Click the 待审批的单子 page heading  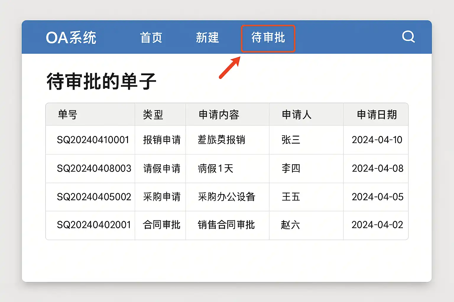click(x=101, y=81)
